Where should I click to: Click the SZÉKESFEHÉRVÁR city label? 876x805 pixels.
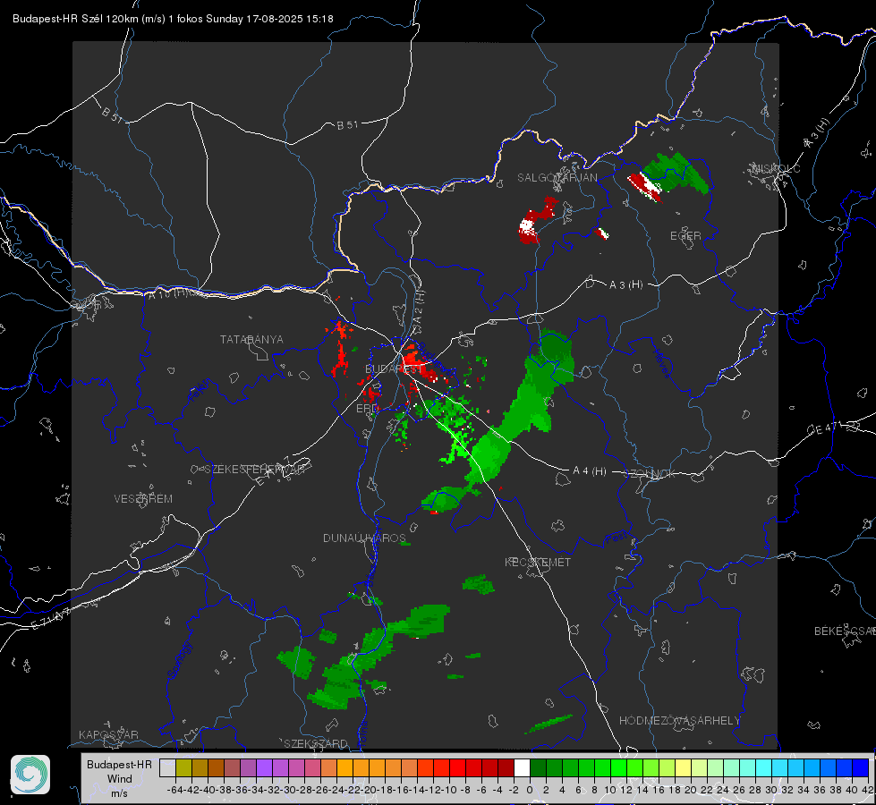pos(254,470)
